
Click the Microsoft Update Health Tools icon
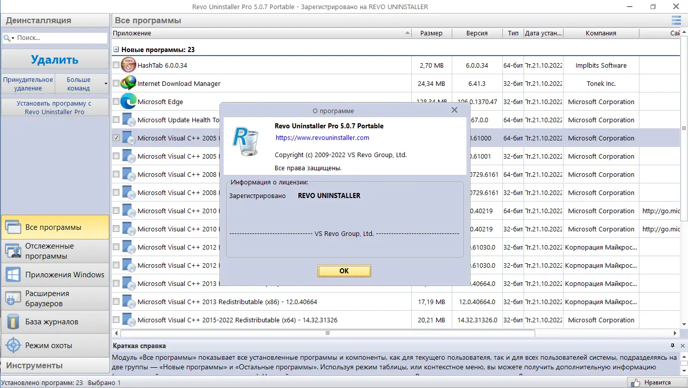tap(129, 120)
